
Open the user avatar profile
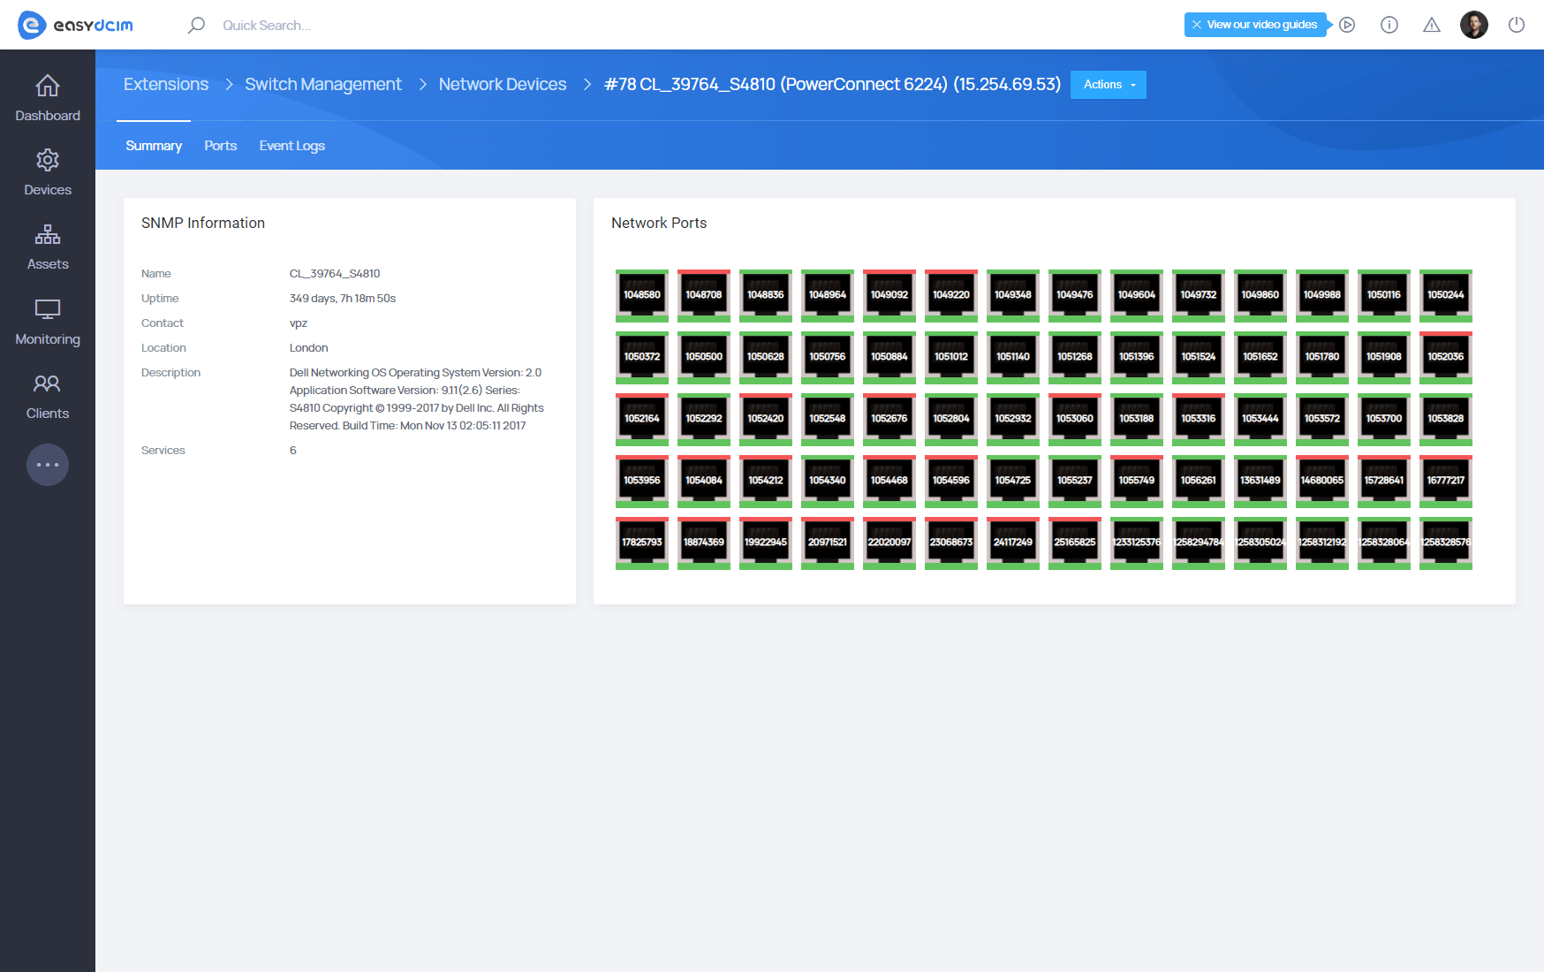click(1474, 25)
